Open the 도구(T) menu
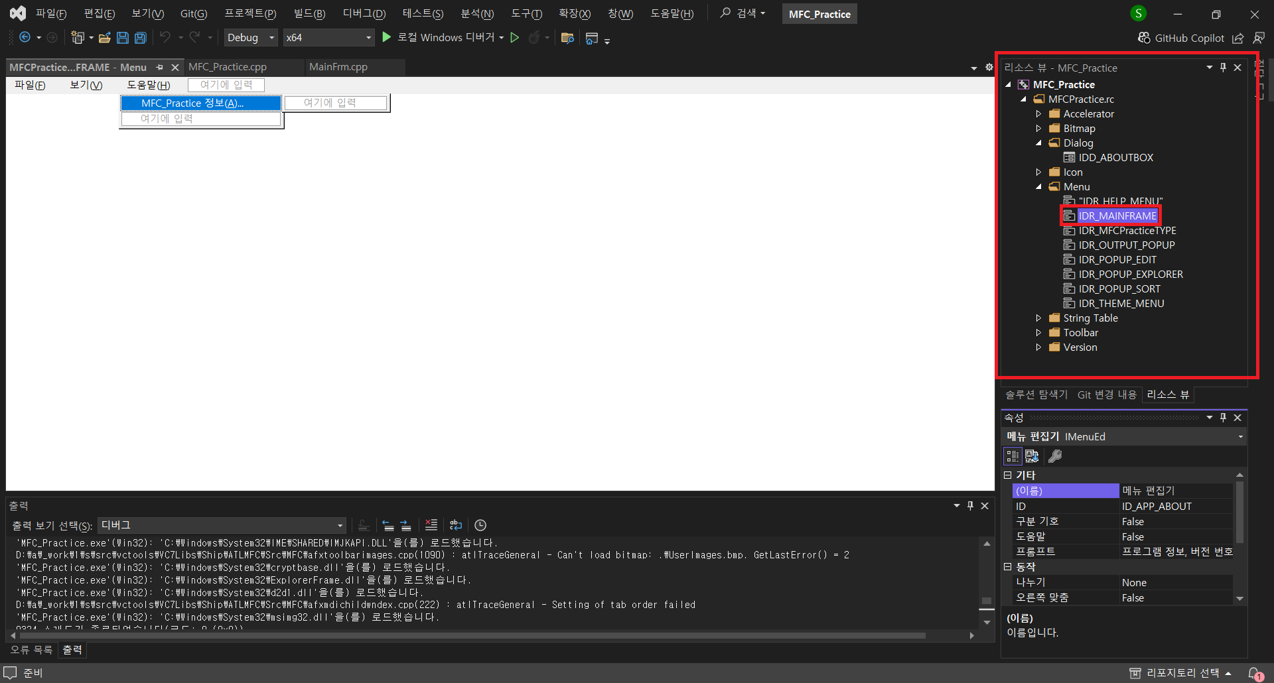The image size is (1274, 683). click(x=527, y=14)
